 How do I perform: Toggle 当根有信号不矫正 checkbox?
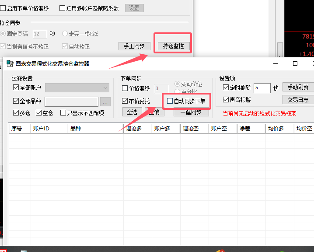3,46
